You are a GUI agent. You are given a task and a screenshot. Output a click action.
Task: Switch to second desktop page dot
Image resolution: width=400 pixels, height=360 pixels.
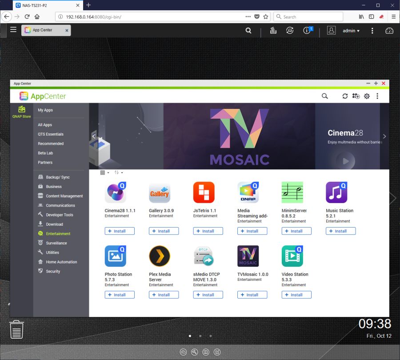pos(200,336)
